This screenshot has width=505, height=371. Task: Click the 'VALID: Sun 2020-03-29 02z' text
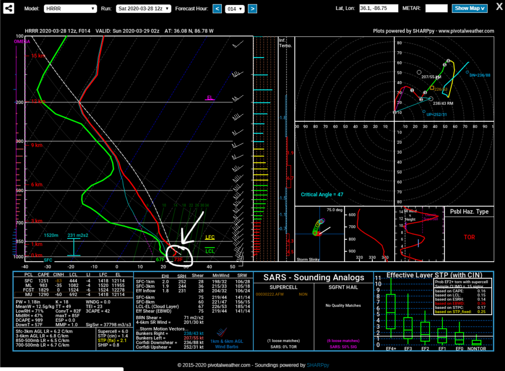(127, 31)
